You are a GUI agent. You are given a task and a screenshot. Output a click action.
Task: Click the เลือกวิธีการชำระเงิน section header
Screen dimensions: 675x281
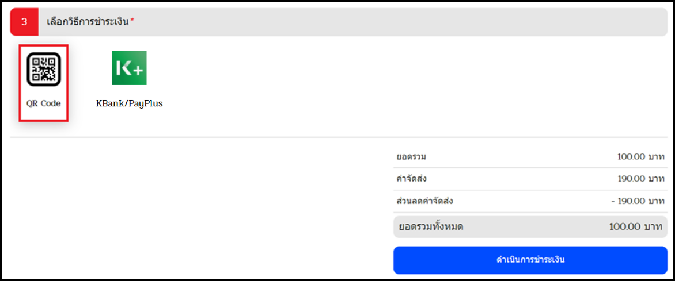pos(88,22)
